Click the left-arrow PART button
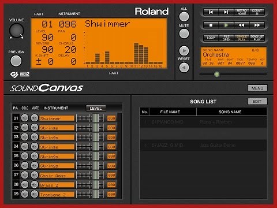Image resolution: width=277 pixels, height=208 pixels. 184,68
